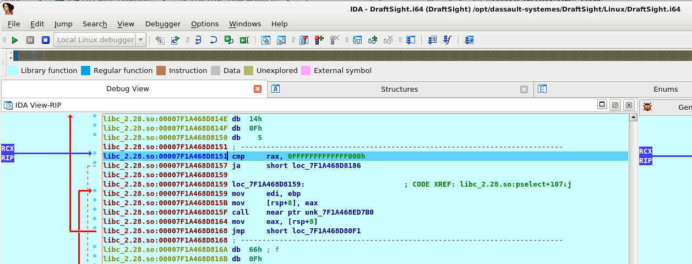Click the add watch icon with plus
The image size is (692, 264).
pos(373,40)
